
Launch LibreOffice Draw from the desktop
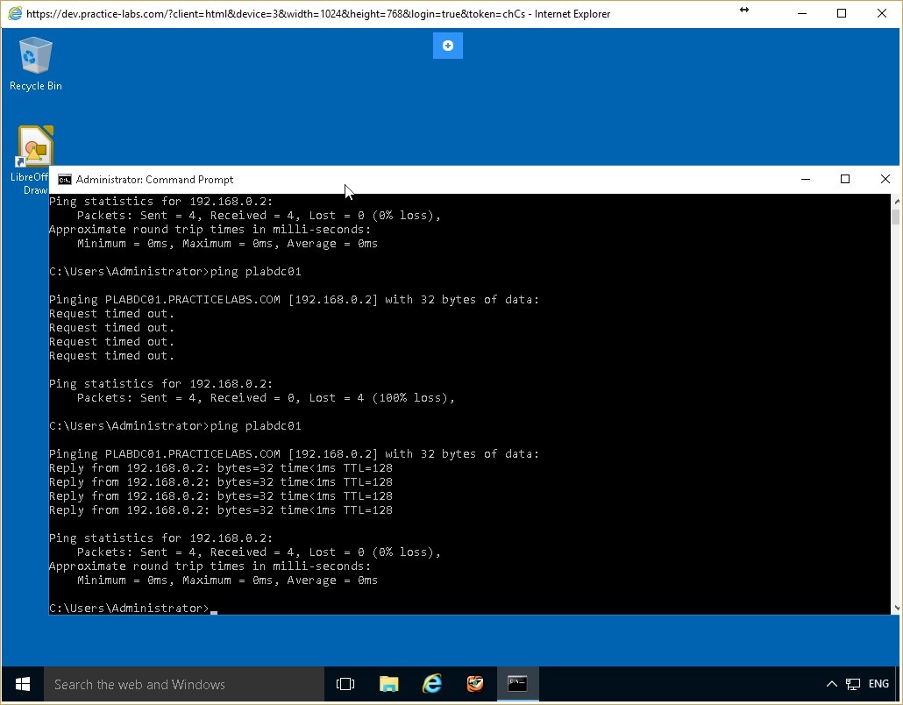[x=33, y=145]
